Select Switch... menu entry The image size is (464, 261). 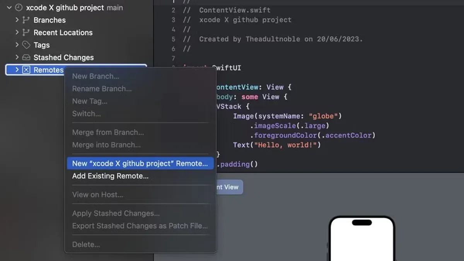(140, 114)
